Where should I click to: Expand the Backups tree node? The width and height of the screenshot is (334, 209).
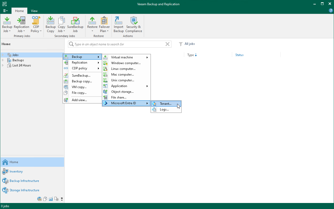pyautogui.click(x=3, y=60)
